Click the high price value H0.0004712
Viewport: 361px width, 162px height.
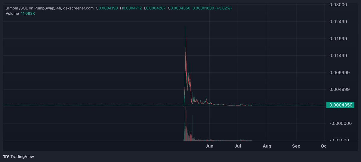tap(131, 8)
